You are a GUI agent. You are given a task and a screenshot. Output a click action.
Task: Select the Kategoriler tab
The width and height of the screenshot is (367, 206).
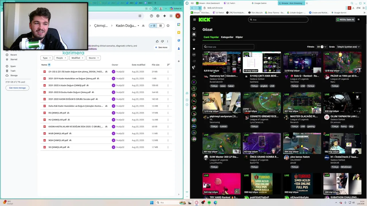pos(227,37)
